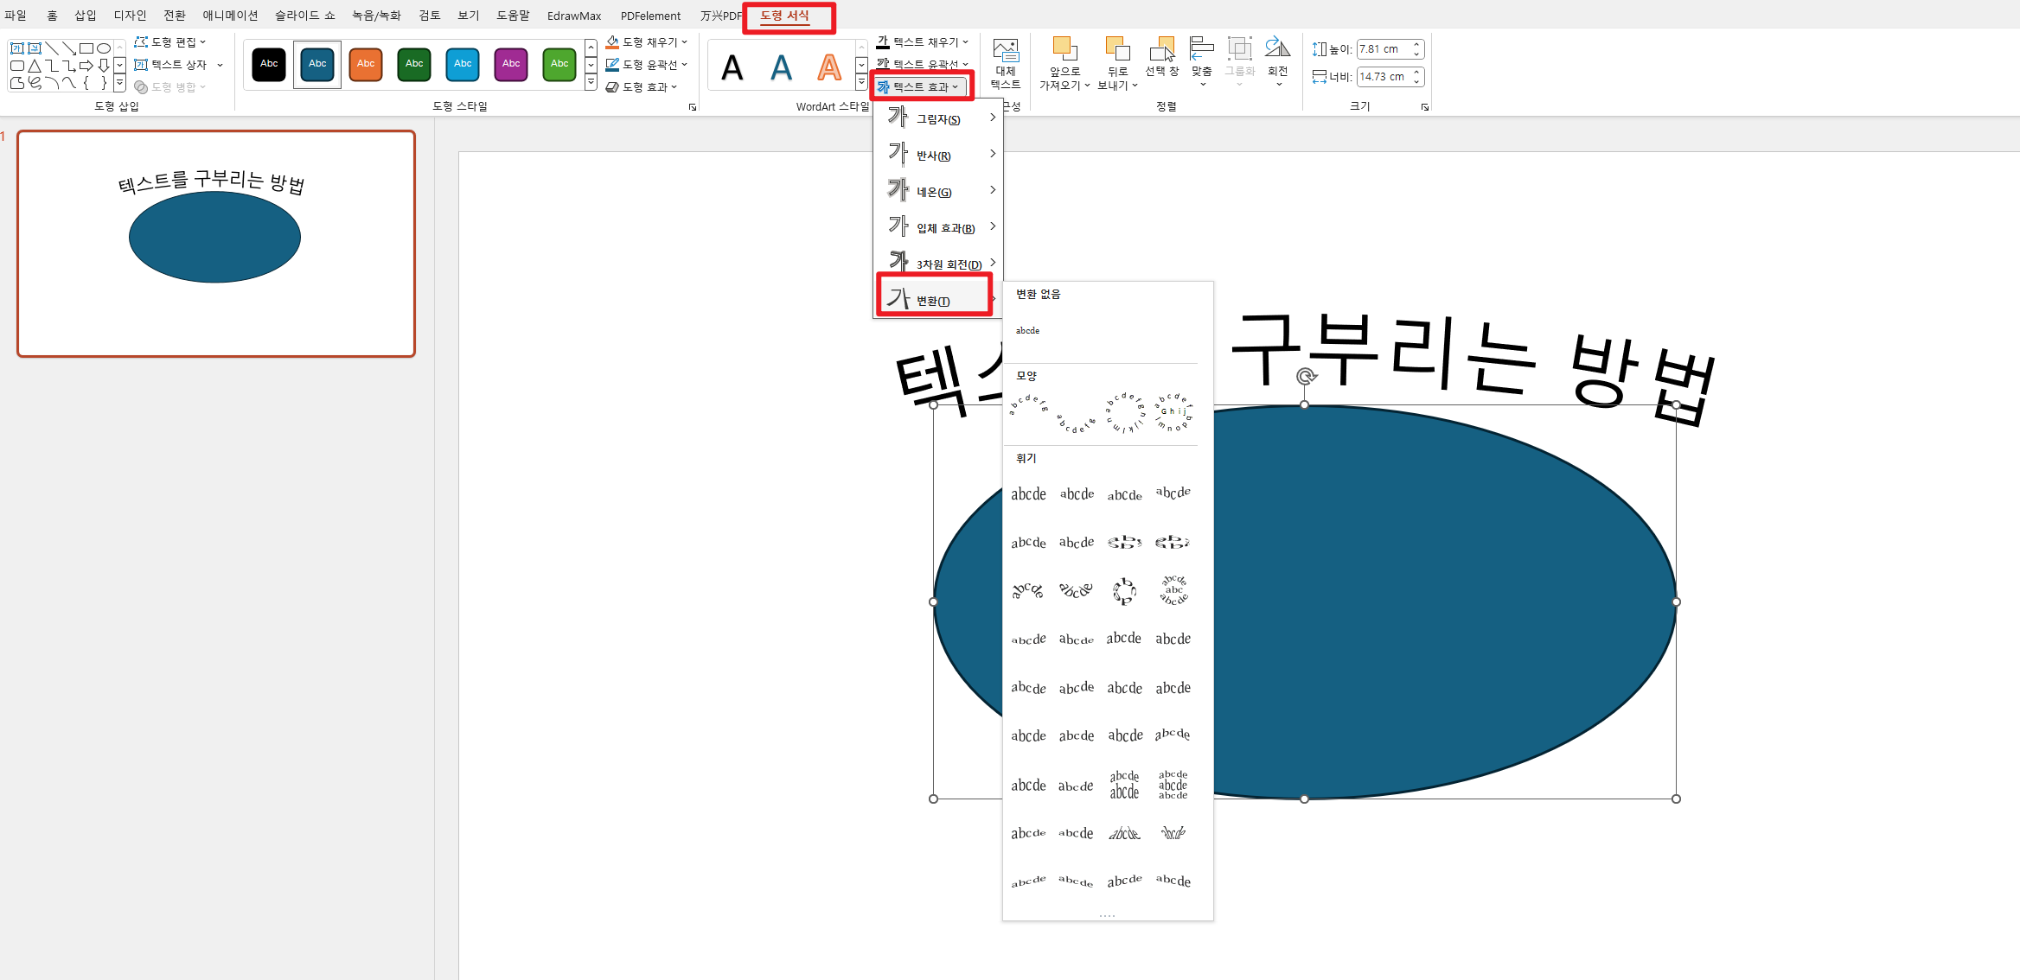
Task: Choose the first 모양 path transform style
Action: [1028, 409]
